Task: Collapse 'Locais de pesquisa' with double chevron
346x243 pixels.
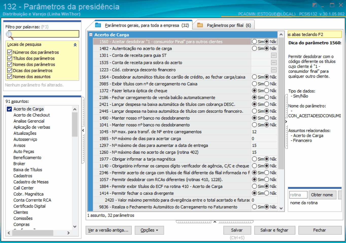Action: coord(75,45)
